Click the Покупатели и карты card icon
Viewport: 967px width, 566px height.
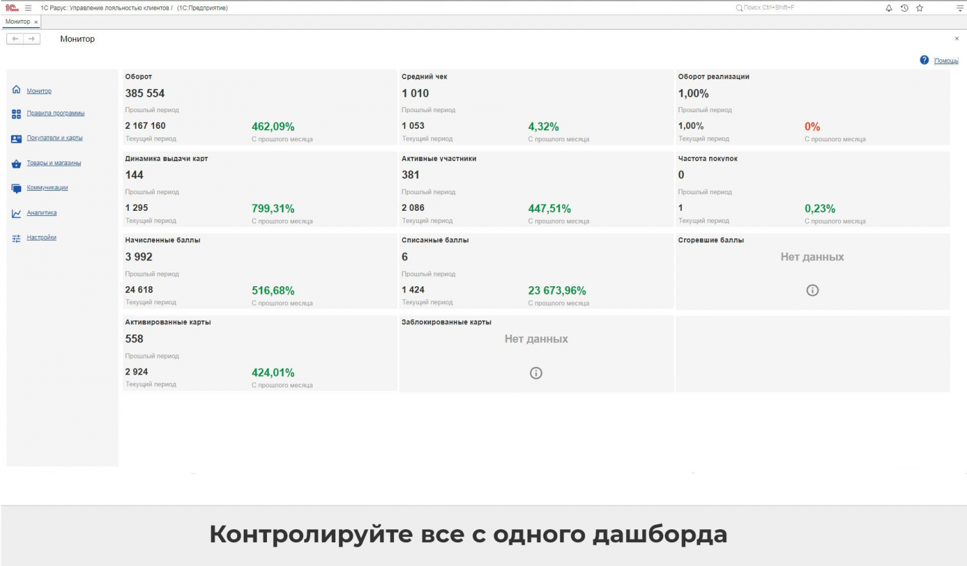tap(16, 139)
